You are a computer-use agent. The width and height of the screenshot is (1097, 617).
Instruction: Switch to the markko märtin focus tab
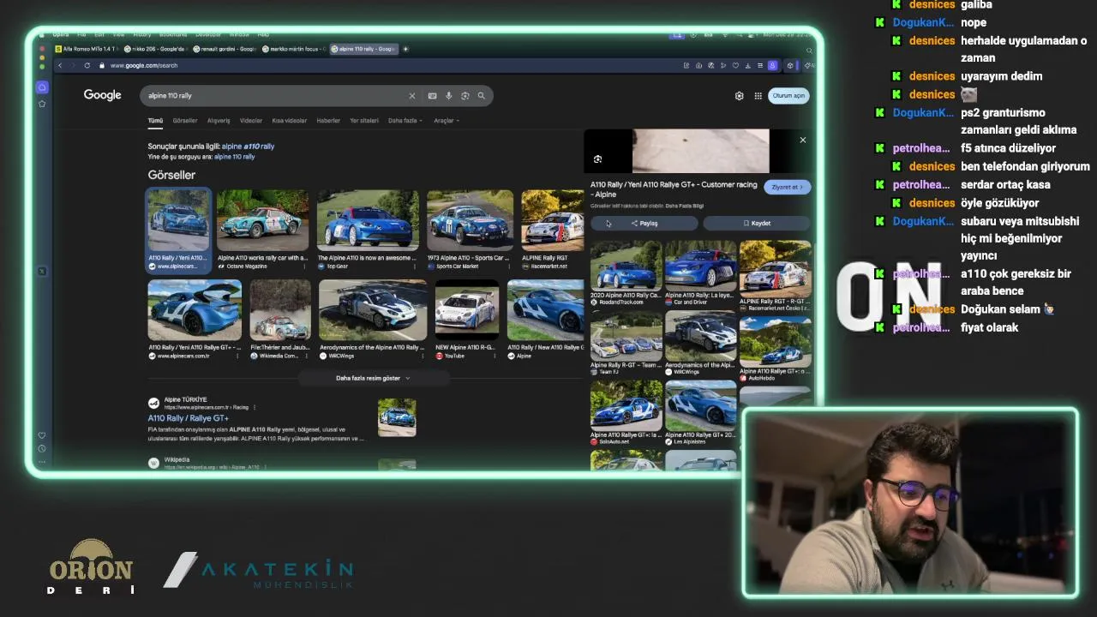[x=293, y=49]
